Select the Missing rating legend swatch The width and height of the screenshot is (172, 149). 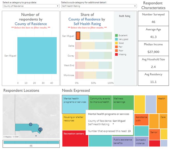point(117,54)
